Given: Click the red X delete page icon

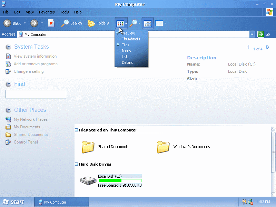Looking at the screenshot, I should pyautogui.click(x=51, y=23).
